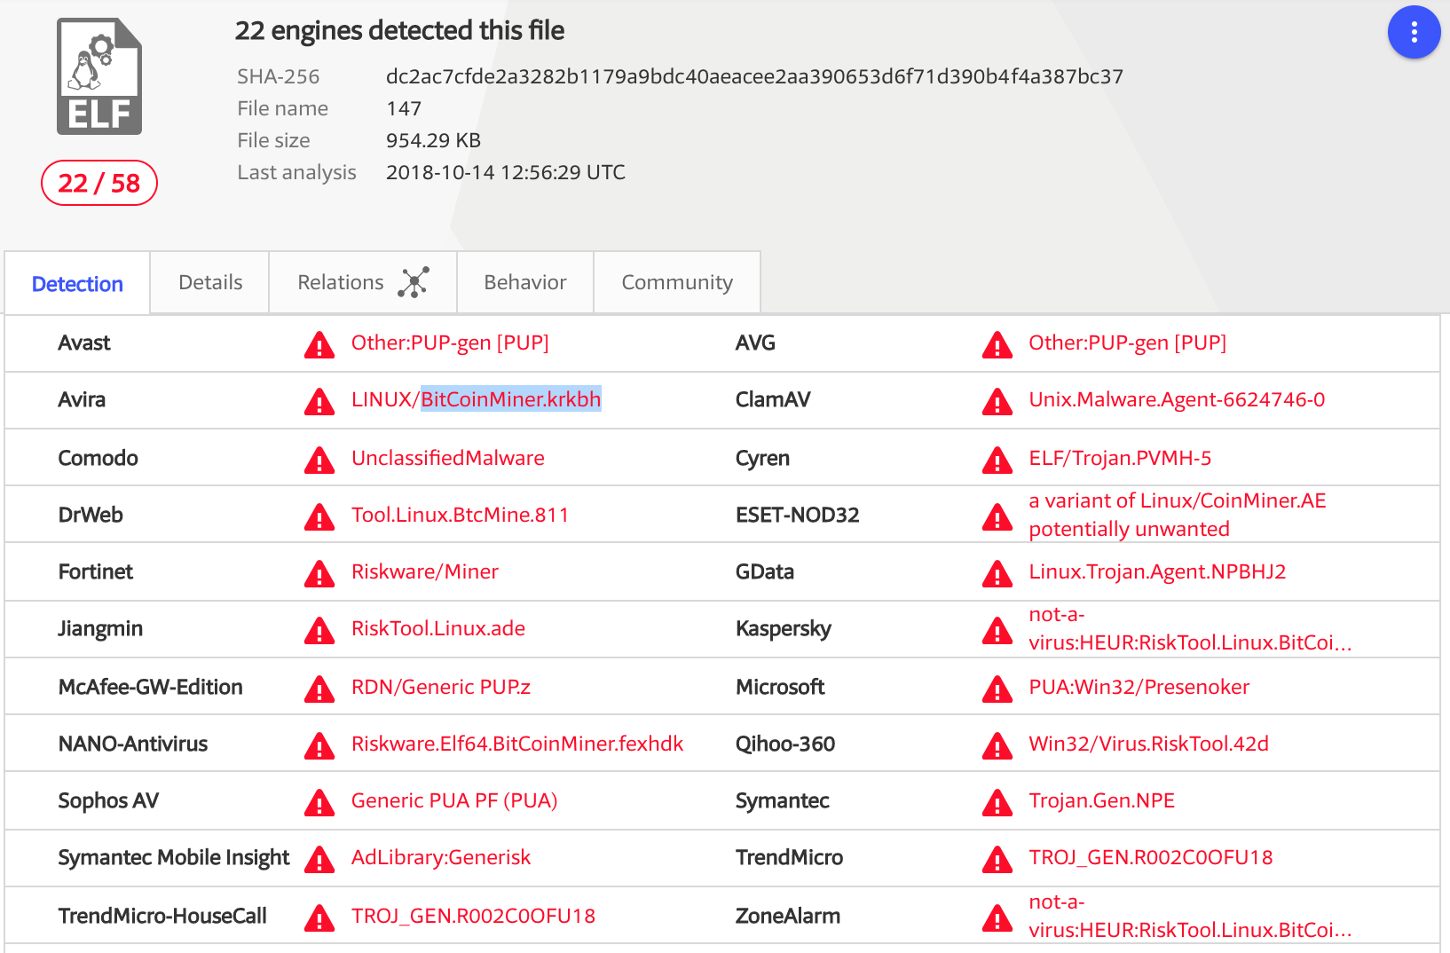Click Symantec result Trojan.Gen.NPE
This screenshot has height=953, width=1450.
1102,800
